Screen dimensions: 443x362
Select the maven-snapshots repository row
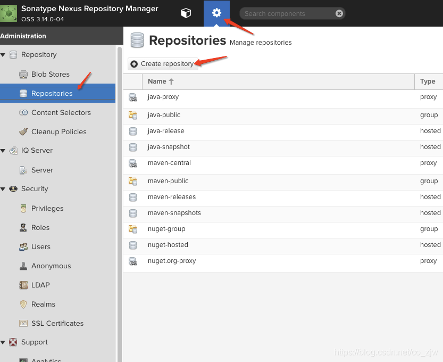283,214
